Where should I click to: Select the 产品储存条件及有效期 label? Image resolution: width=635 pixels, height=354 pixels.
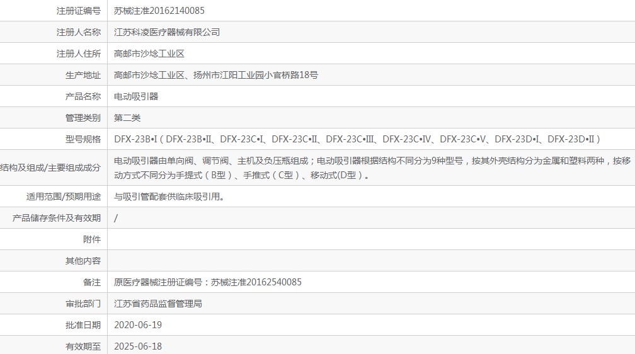tap(56, 219)
